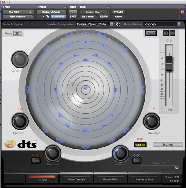Screen dimensions: 186x188
Task: Click the R speaker icon on dome
Action: (x=103, y=46)
